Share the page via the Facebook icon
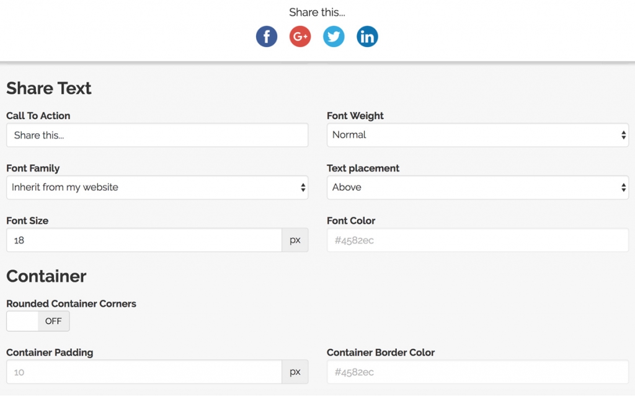Viewport: 635px width, 396px height. [267, 36]
